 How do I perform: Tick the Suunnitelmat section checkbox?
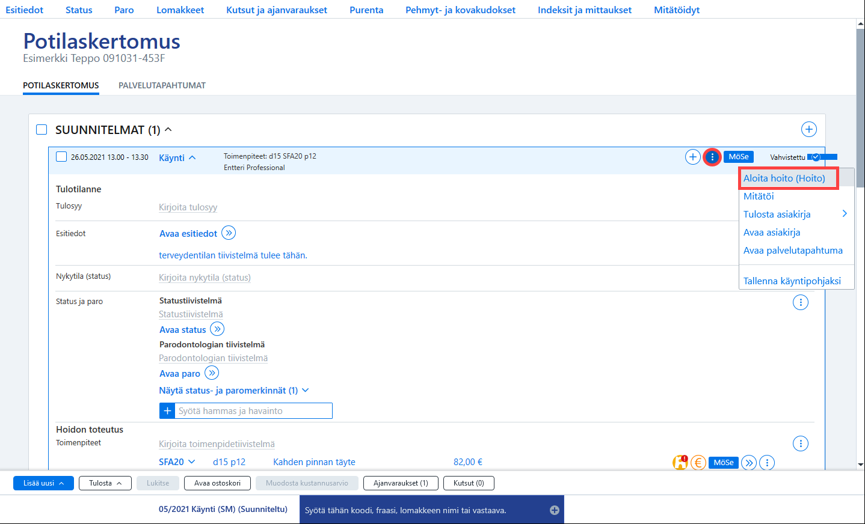[42, 130]
